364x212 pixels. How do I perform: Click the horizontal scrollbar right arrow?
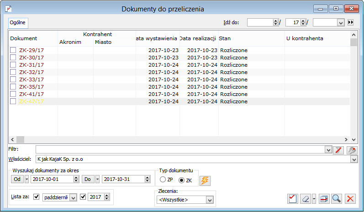(346, 139)
